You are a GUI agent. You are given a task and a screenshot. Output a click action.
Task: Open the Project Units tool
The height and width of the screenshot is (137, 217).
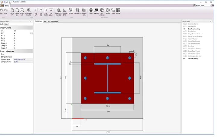click(x=64, y=12)
